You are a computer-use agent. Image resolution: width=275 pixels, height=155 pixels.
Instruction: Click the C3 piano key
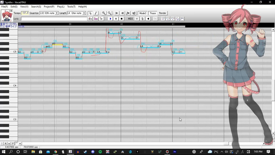click(x=9, y=119)
